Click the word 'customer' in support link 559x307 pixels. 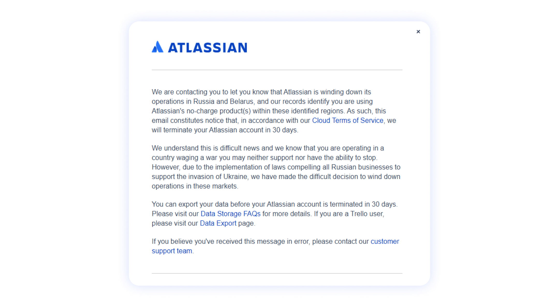coord(385,242)
